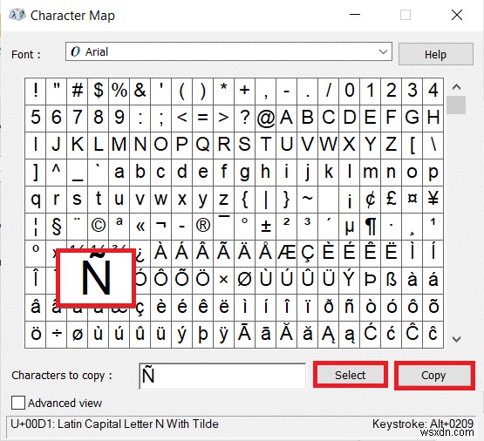The image size is (484, 441).
Task: Select the capital Ą with ogonek cell
Action: point(329,335)
